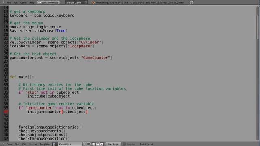Open the Format menu in text editor
260x146 pixels.
pos(33,144)
